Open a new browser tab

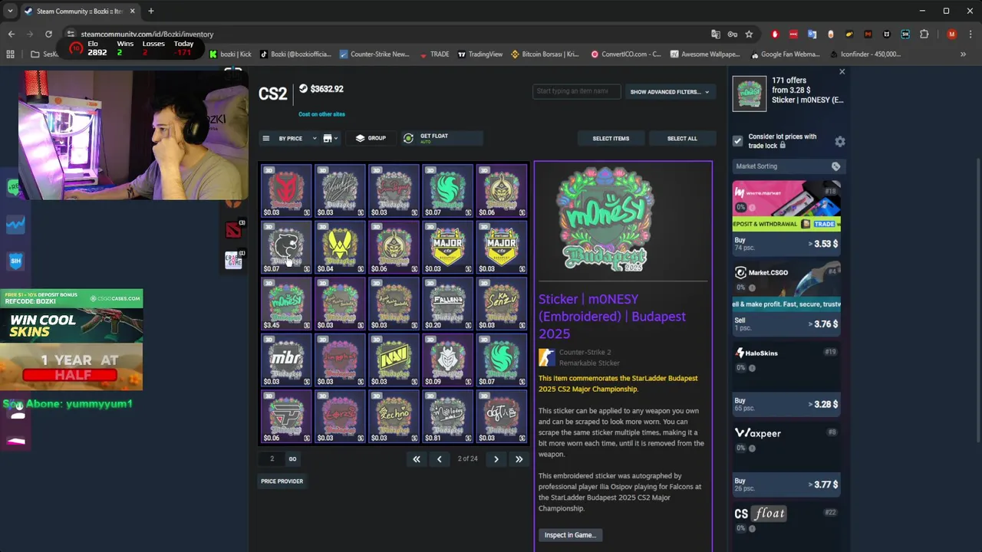150,11
